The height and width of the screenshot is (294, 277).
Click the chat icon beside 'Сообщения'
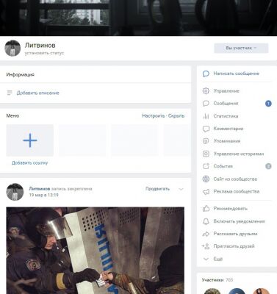[206, 104]
